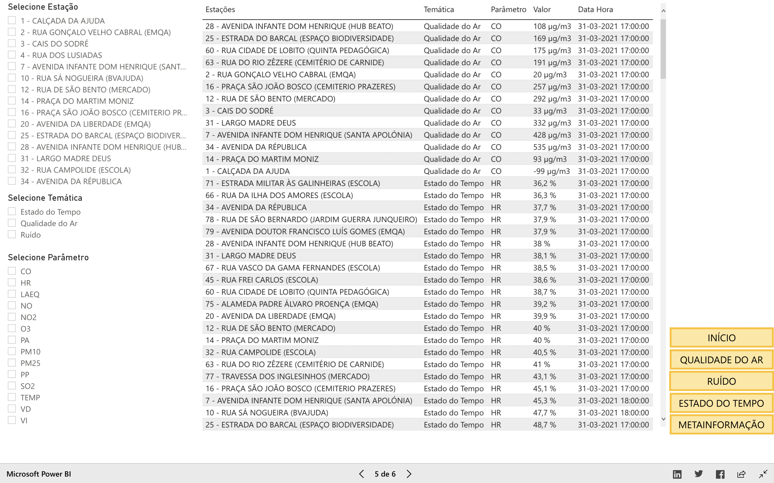The width and height of the screenshot is (774, 483).
Task: Open the share report icon
Action: coord(742,474)
